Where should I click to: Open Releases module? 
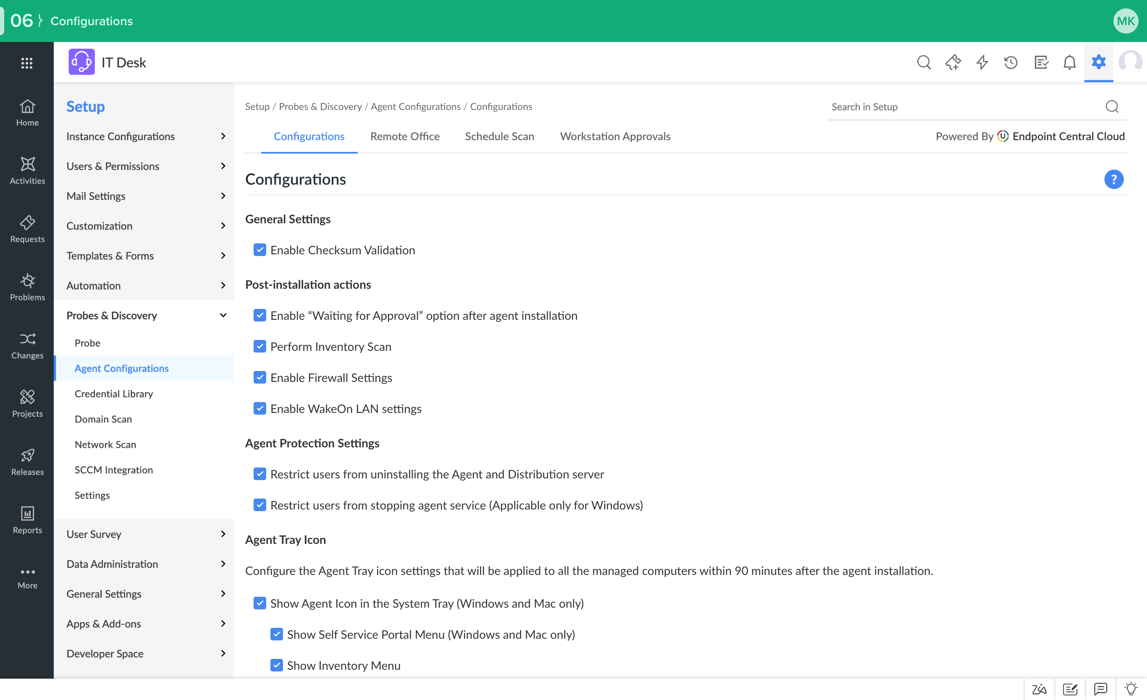[27, 462]
